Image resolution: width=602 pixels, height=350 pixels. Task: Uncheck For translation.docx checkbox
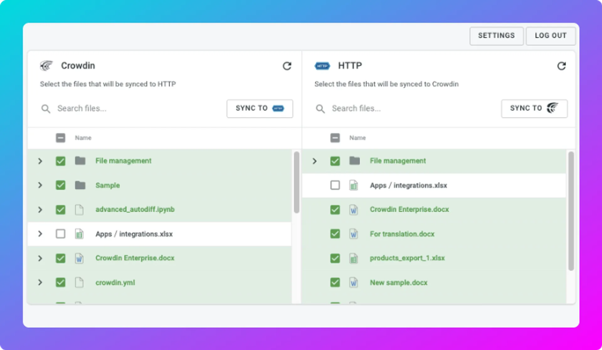335,234
